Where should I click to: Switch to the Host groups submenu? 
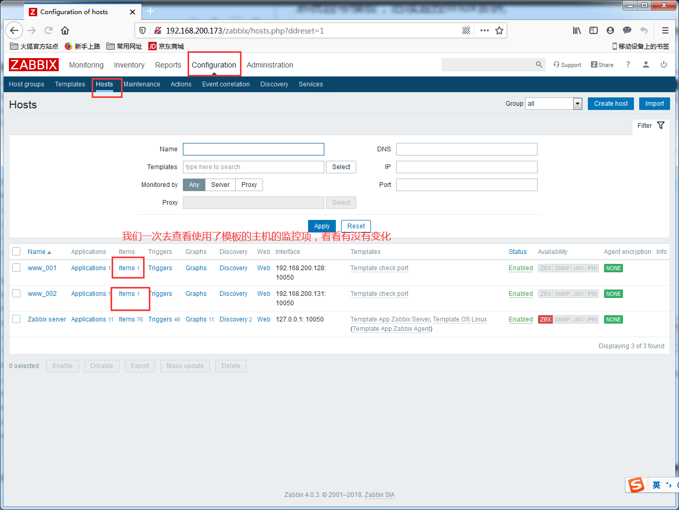click(x=27, y=84)
